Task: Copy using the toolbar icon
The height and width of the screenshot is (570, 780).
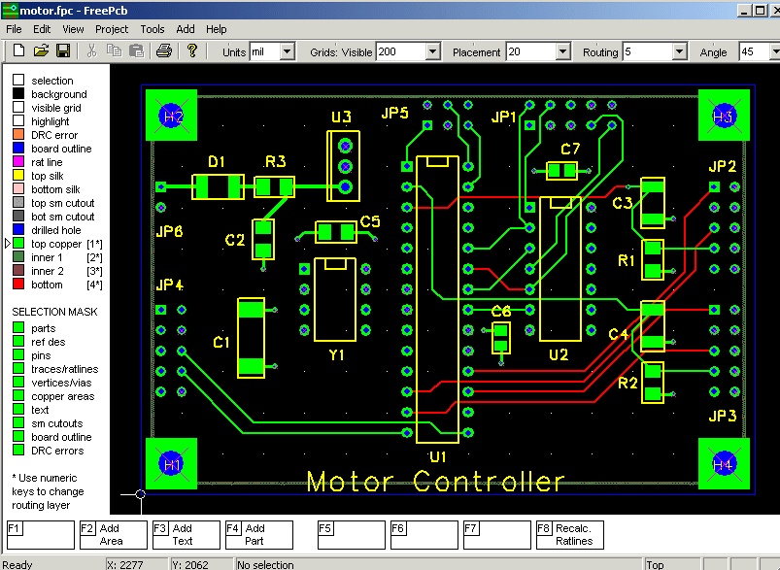Action: [x=115, y=50]
